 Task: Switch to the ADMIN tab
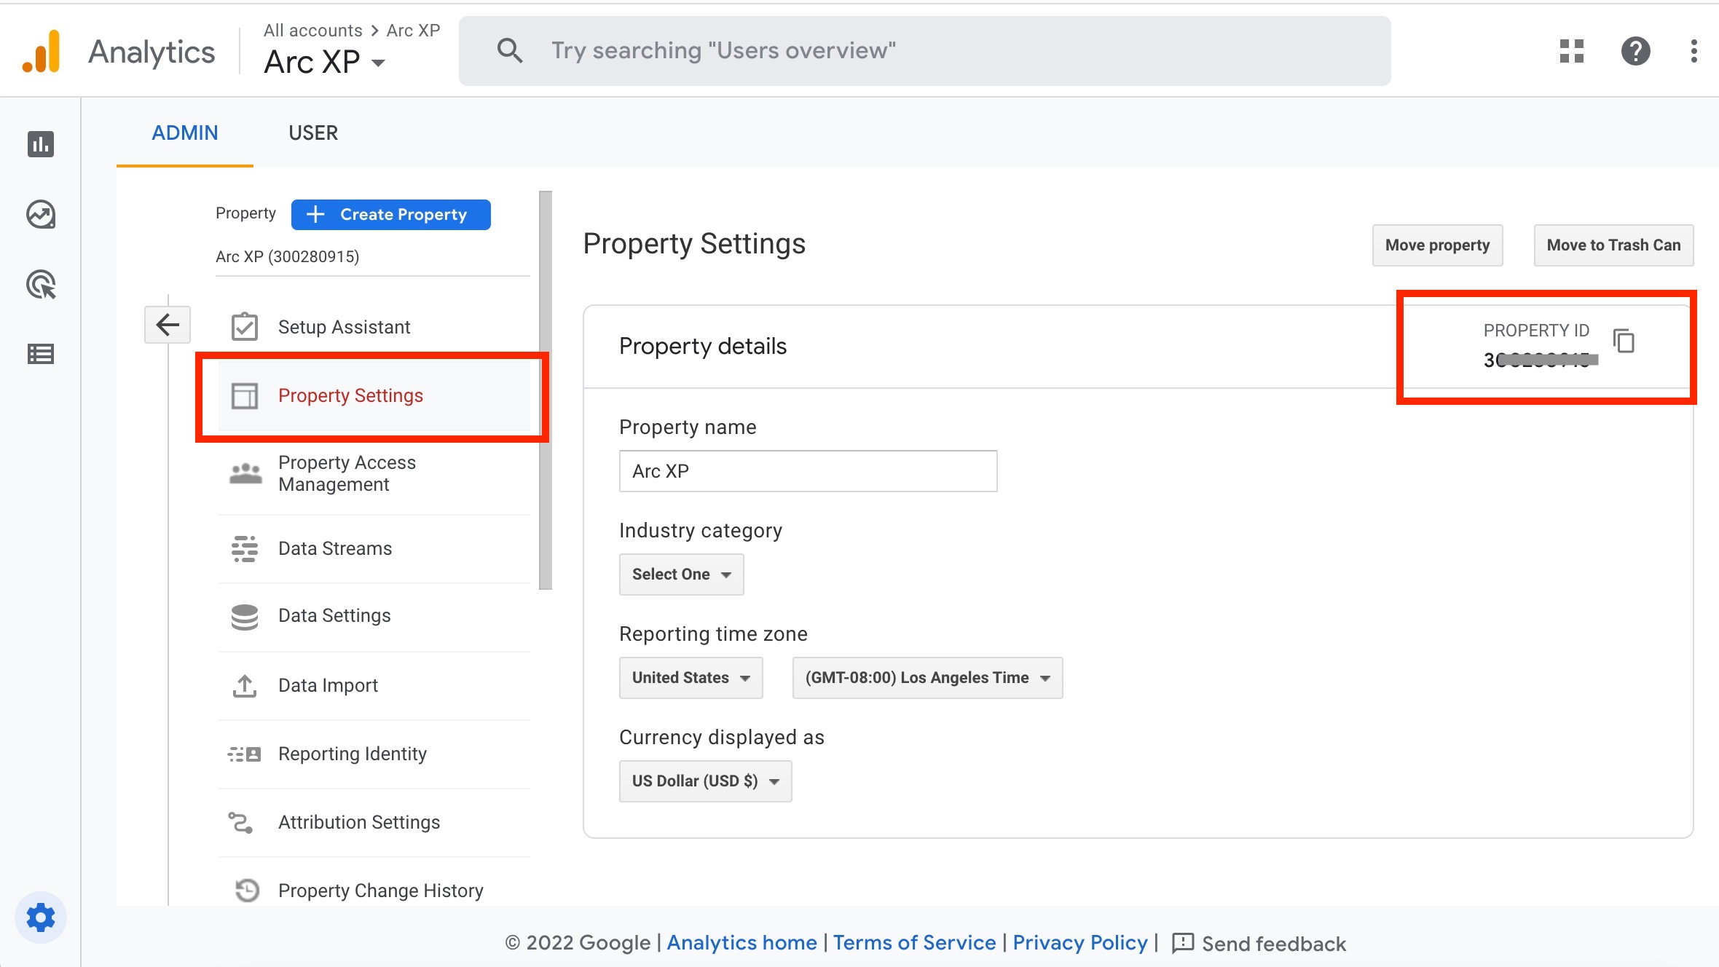[x=185, y=133]
